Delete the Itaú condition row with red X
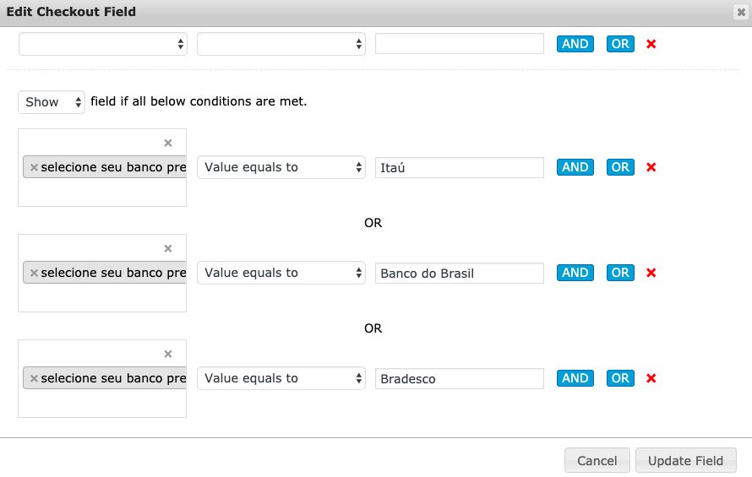The width and height of the screenshot is (752, 477). [651, 167]
